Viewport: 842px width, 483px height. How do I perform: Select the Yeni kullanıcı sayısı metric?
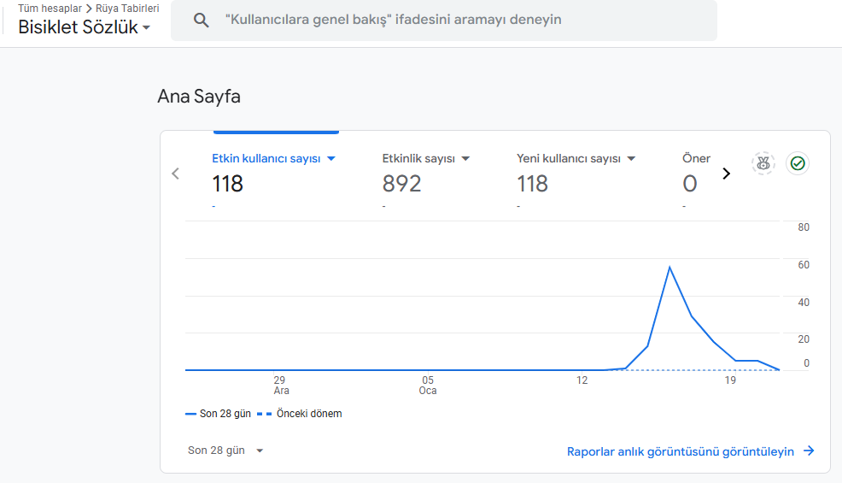pos(568,159)
